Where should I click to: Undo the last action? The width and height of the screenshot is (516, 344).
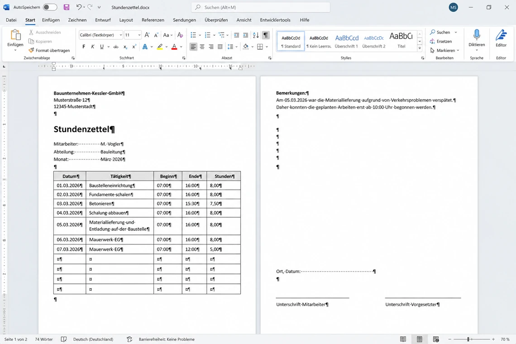tap(79, 7)
